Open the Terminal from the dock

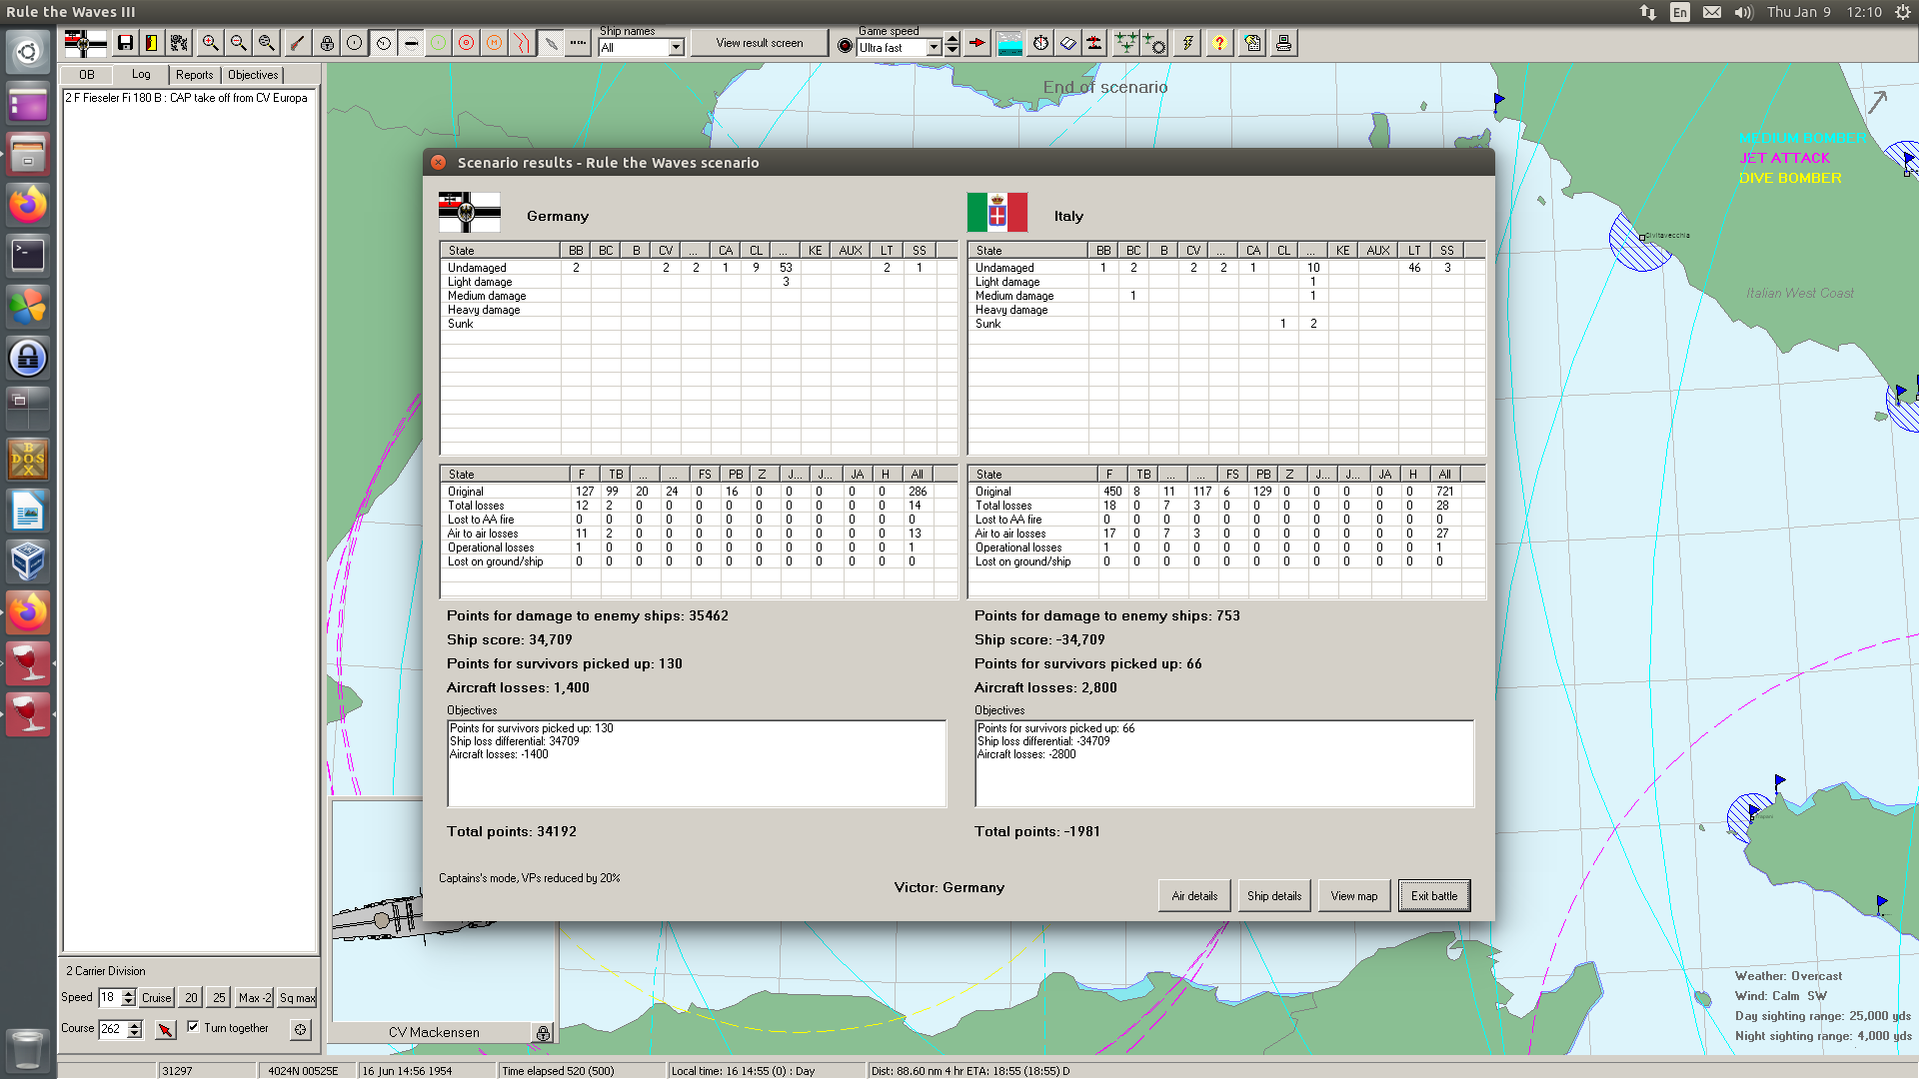point(28,256)
